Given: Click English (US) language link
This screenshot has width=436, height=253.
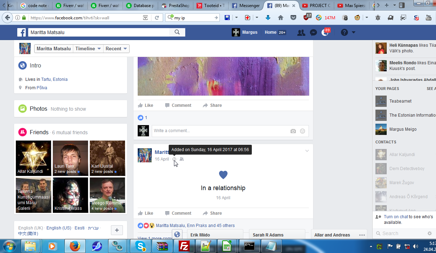Looking at the screenshot, I should pos(59,228).
